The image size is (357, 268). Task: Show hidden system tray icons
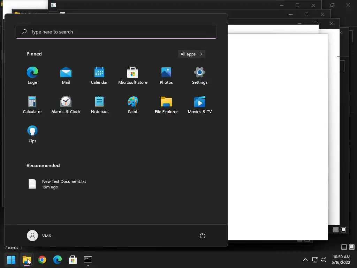point(305,260)
